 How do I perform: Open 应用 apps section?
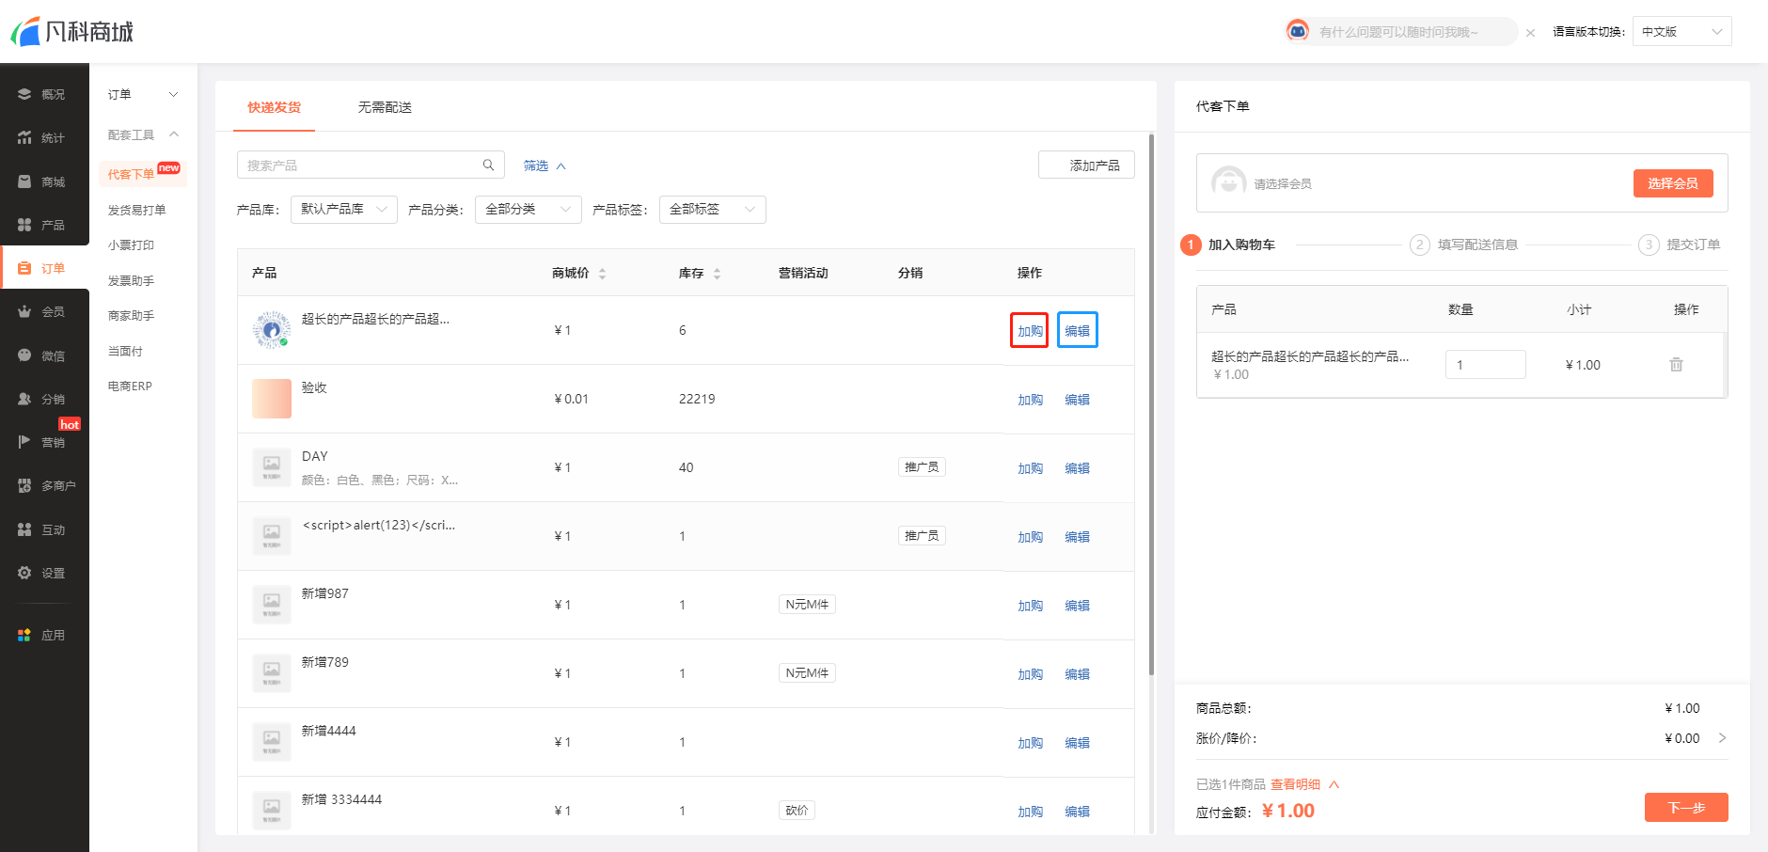pyautogui.click(x=43, y=635)
